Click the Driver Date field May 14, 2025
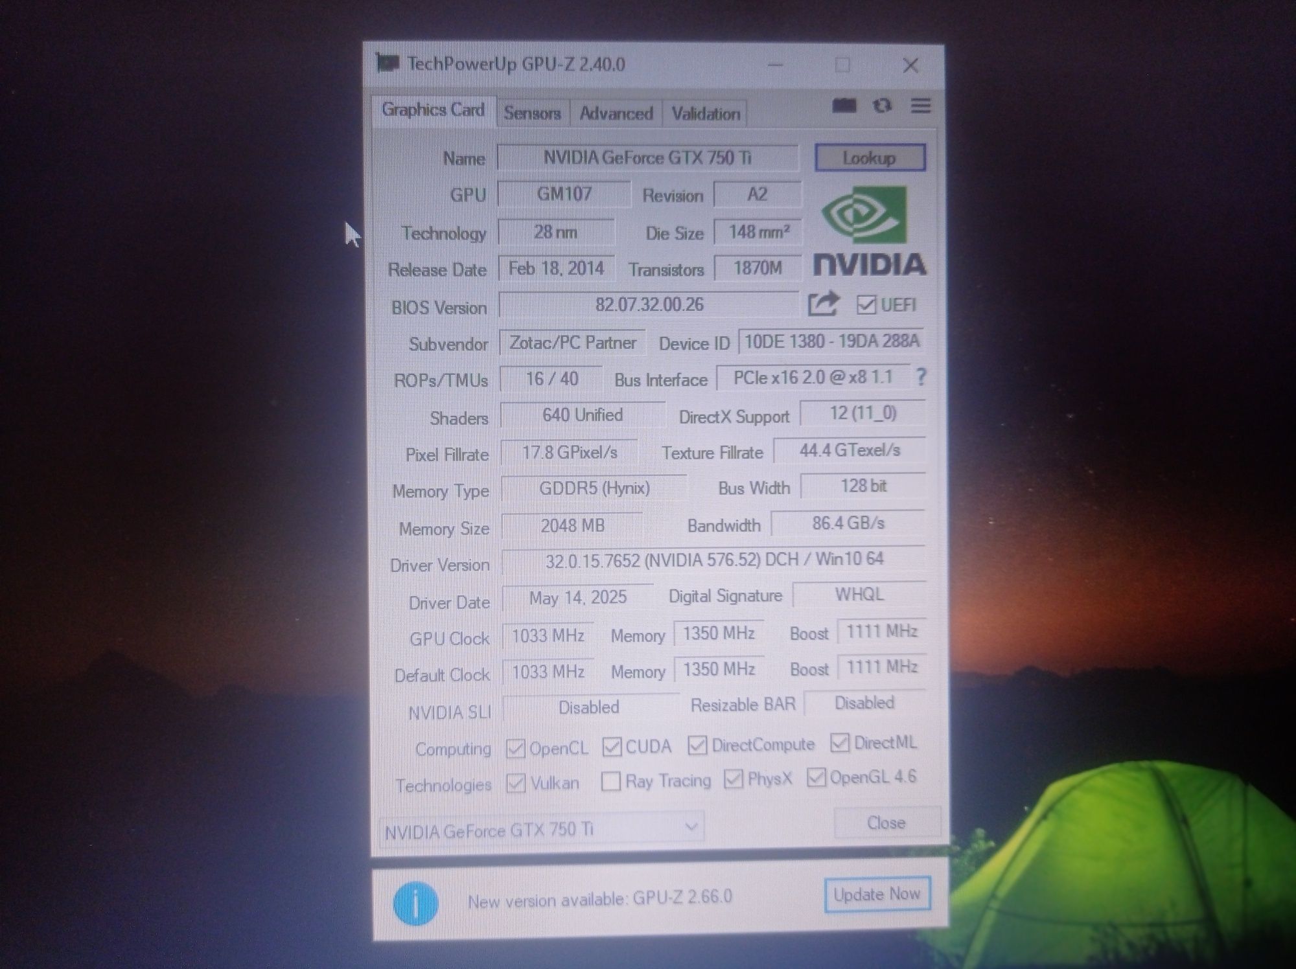This screenshot has height=969, width=1296. click(578, 597)
